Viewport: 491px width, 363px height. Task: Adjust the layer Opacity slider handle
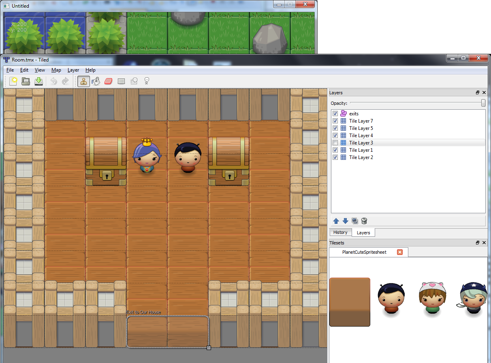pyautogui.click(x=483, y=103)
